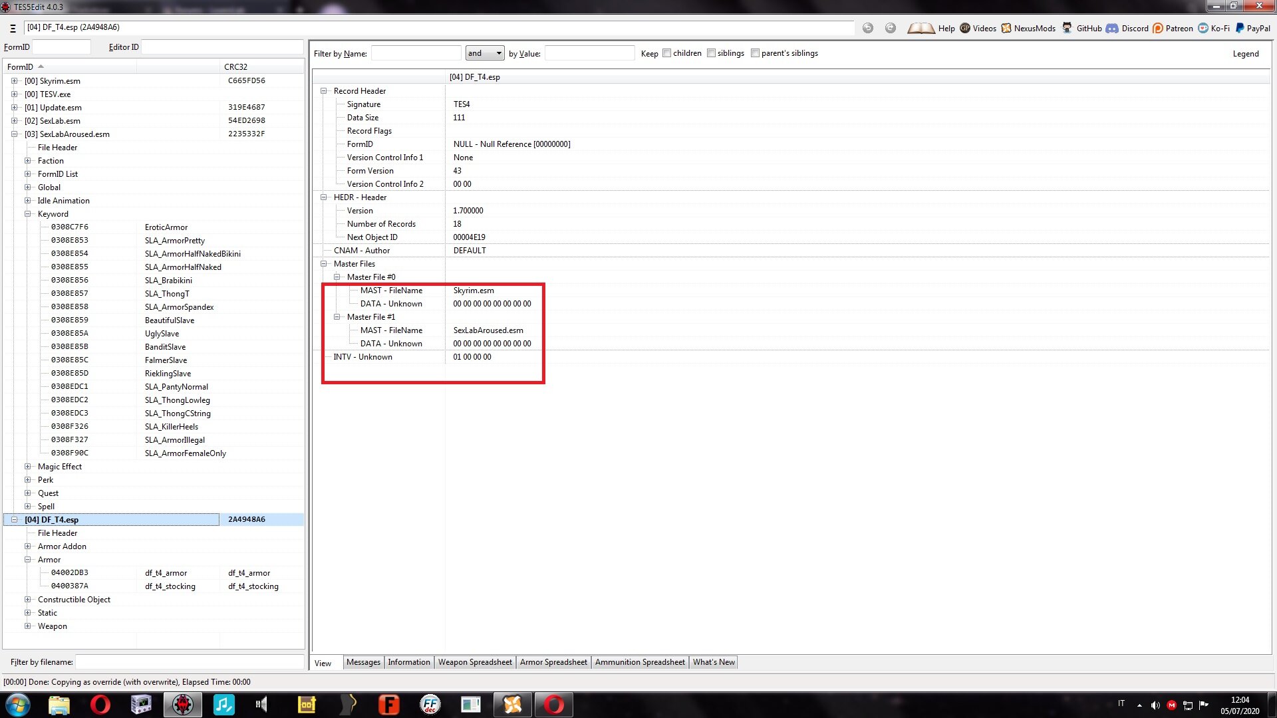The width and height of the screenshot is (1277, 718).
Task: Open the GitHub octocat link
Action: tap(1067, 28)
